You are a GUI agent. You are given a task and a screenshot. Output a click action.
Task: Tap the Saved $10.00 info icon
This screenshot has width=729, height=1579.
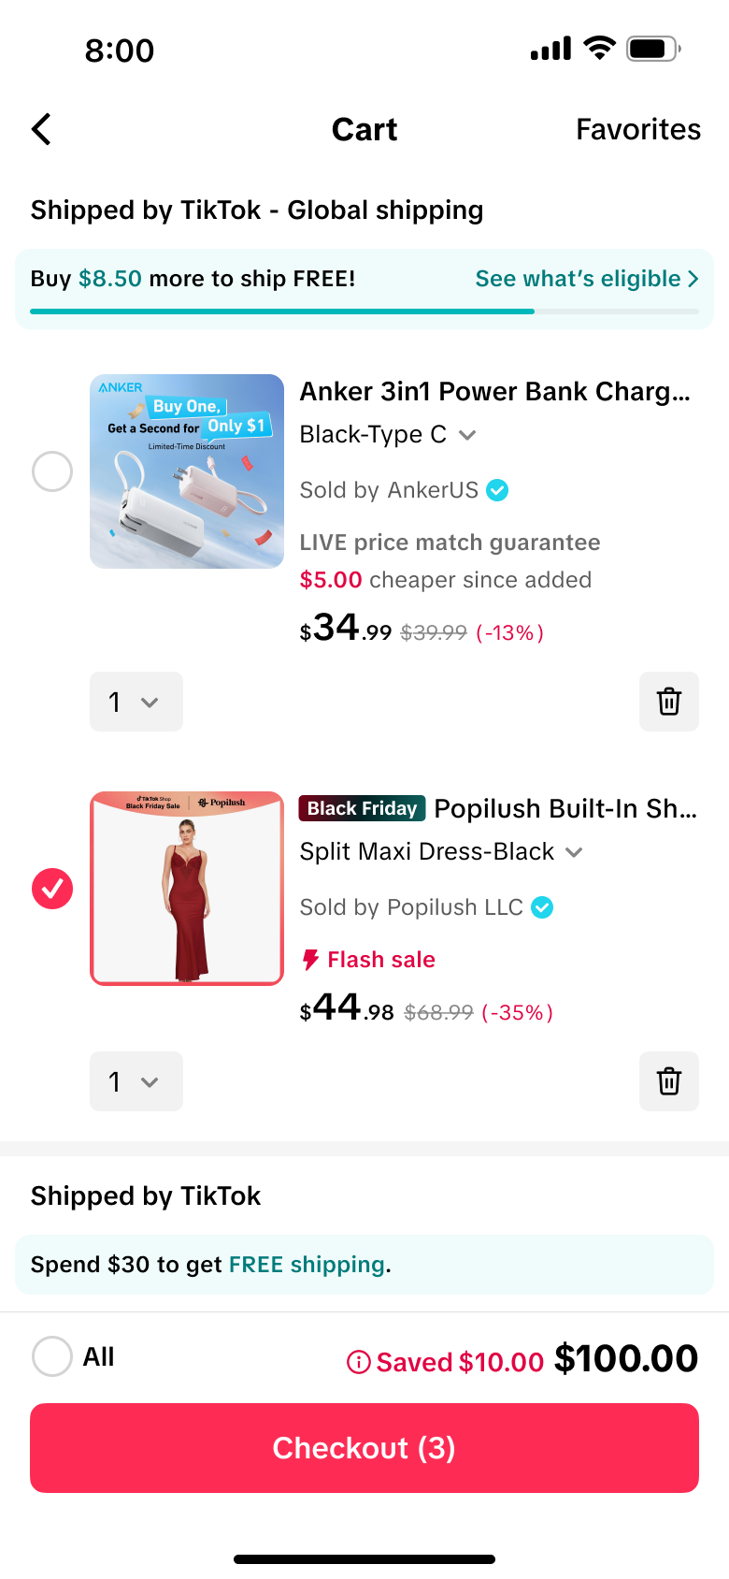click(358, 1362)
